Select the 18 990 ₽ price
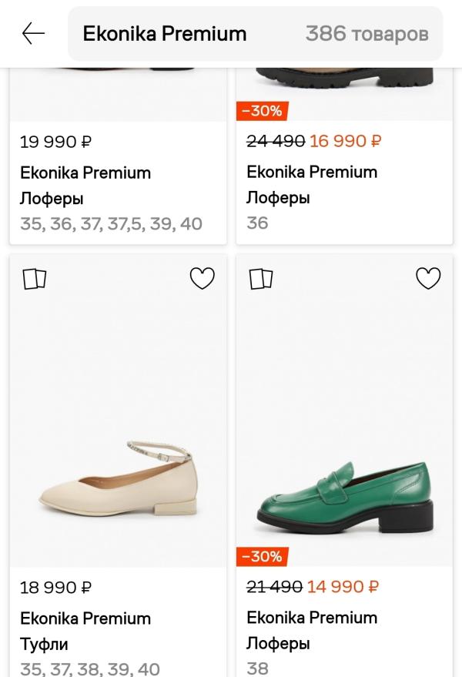Screen dimensions: 462x677 coord(55,588)
